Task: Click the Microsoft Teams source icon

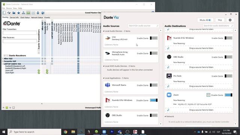Action: 108,85
